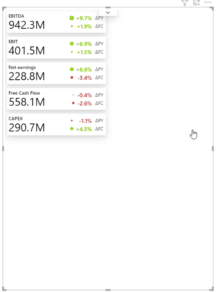Viewport: 216px width, 292px height.
Task: Click the Focus mode icon
Action: (196, 2)
